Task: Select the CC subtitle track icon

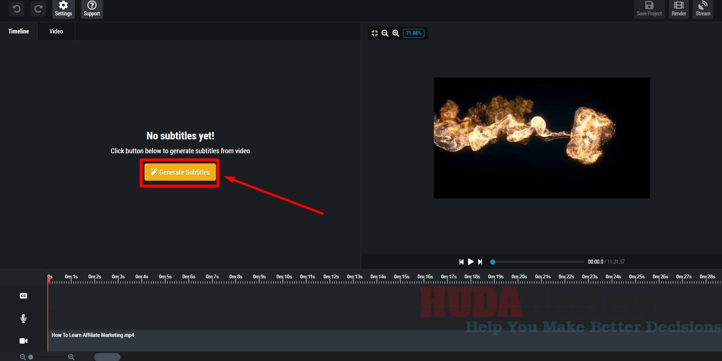Action: [23, 296]
